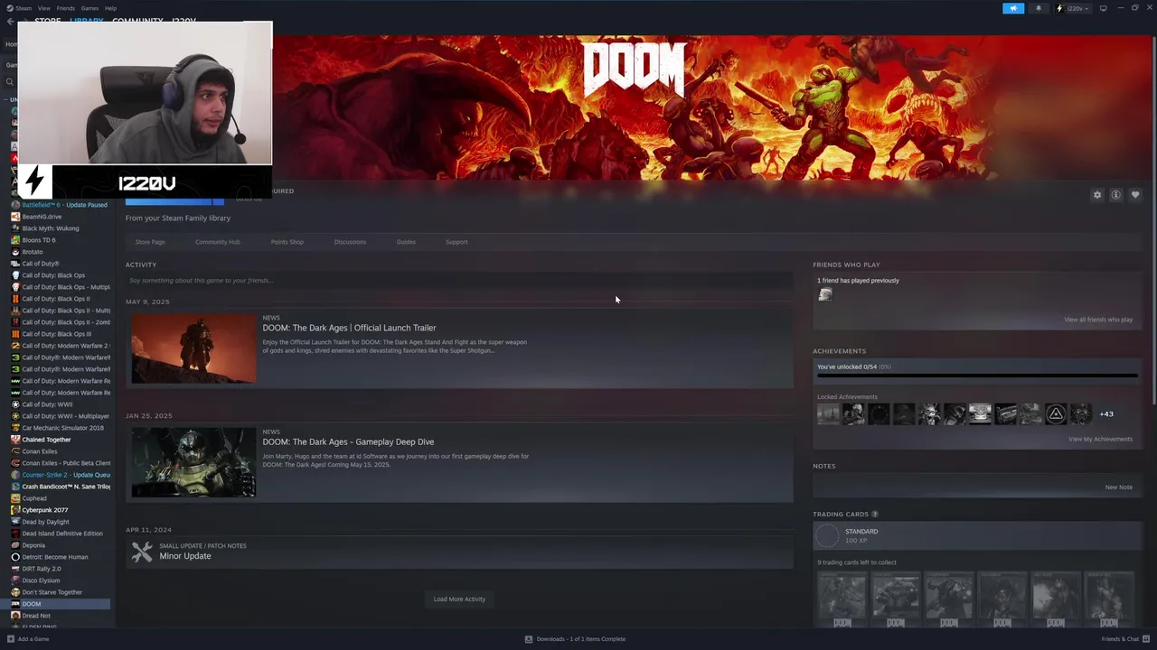The image size is (1157, 650).
Task: Select Detroit: Become Human in library
Action: (x=60, y=557)
